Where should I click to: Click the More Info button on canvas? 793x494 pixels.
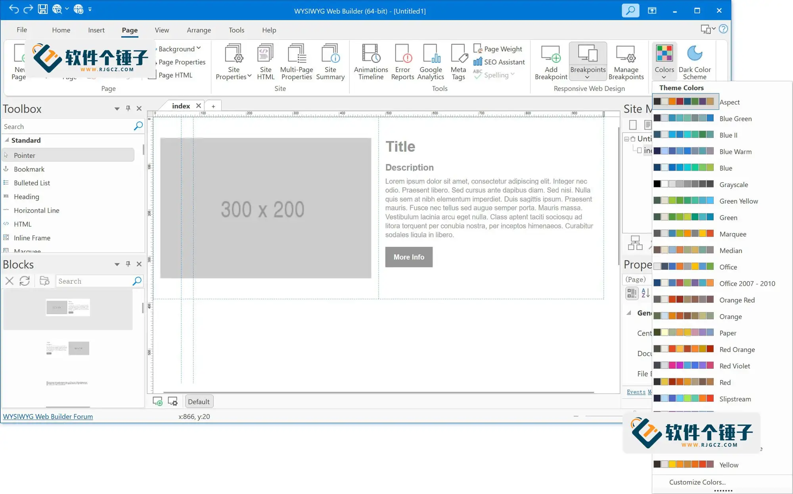point(409,257)
